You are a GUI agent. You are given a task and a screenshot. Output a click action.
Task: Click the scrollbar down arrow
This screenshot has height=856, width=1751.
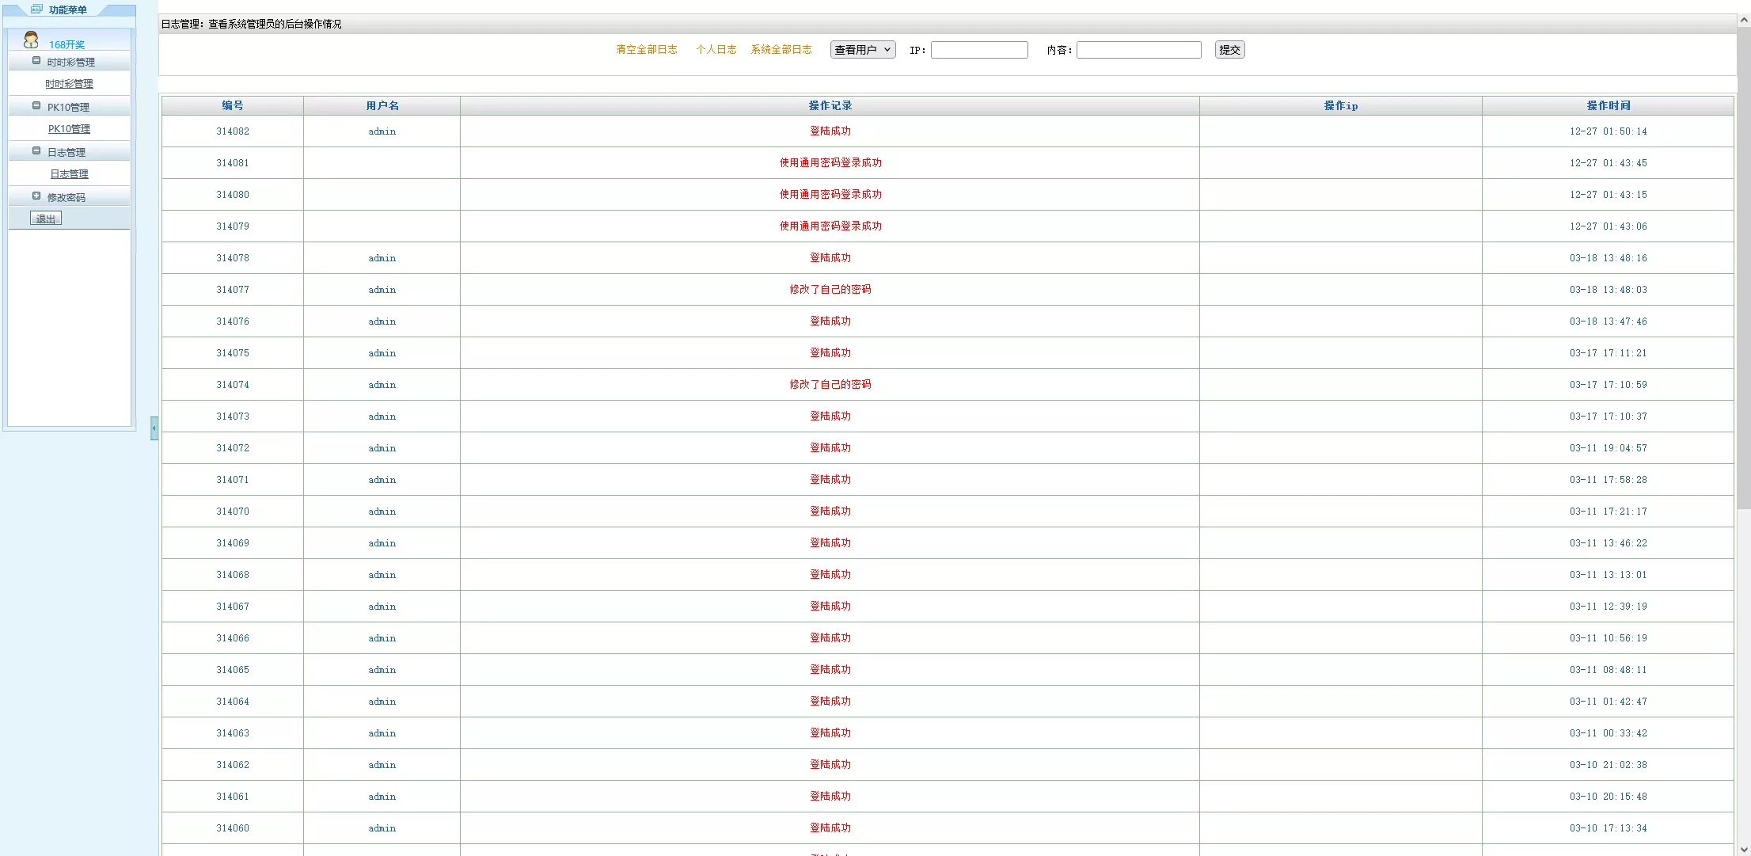[x=1744, y=849]
